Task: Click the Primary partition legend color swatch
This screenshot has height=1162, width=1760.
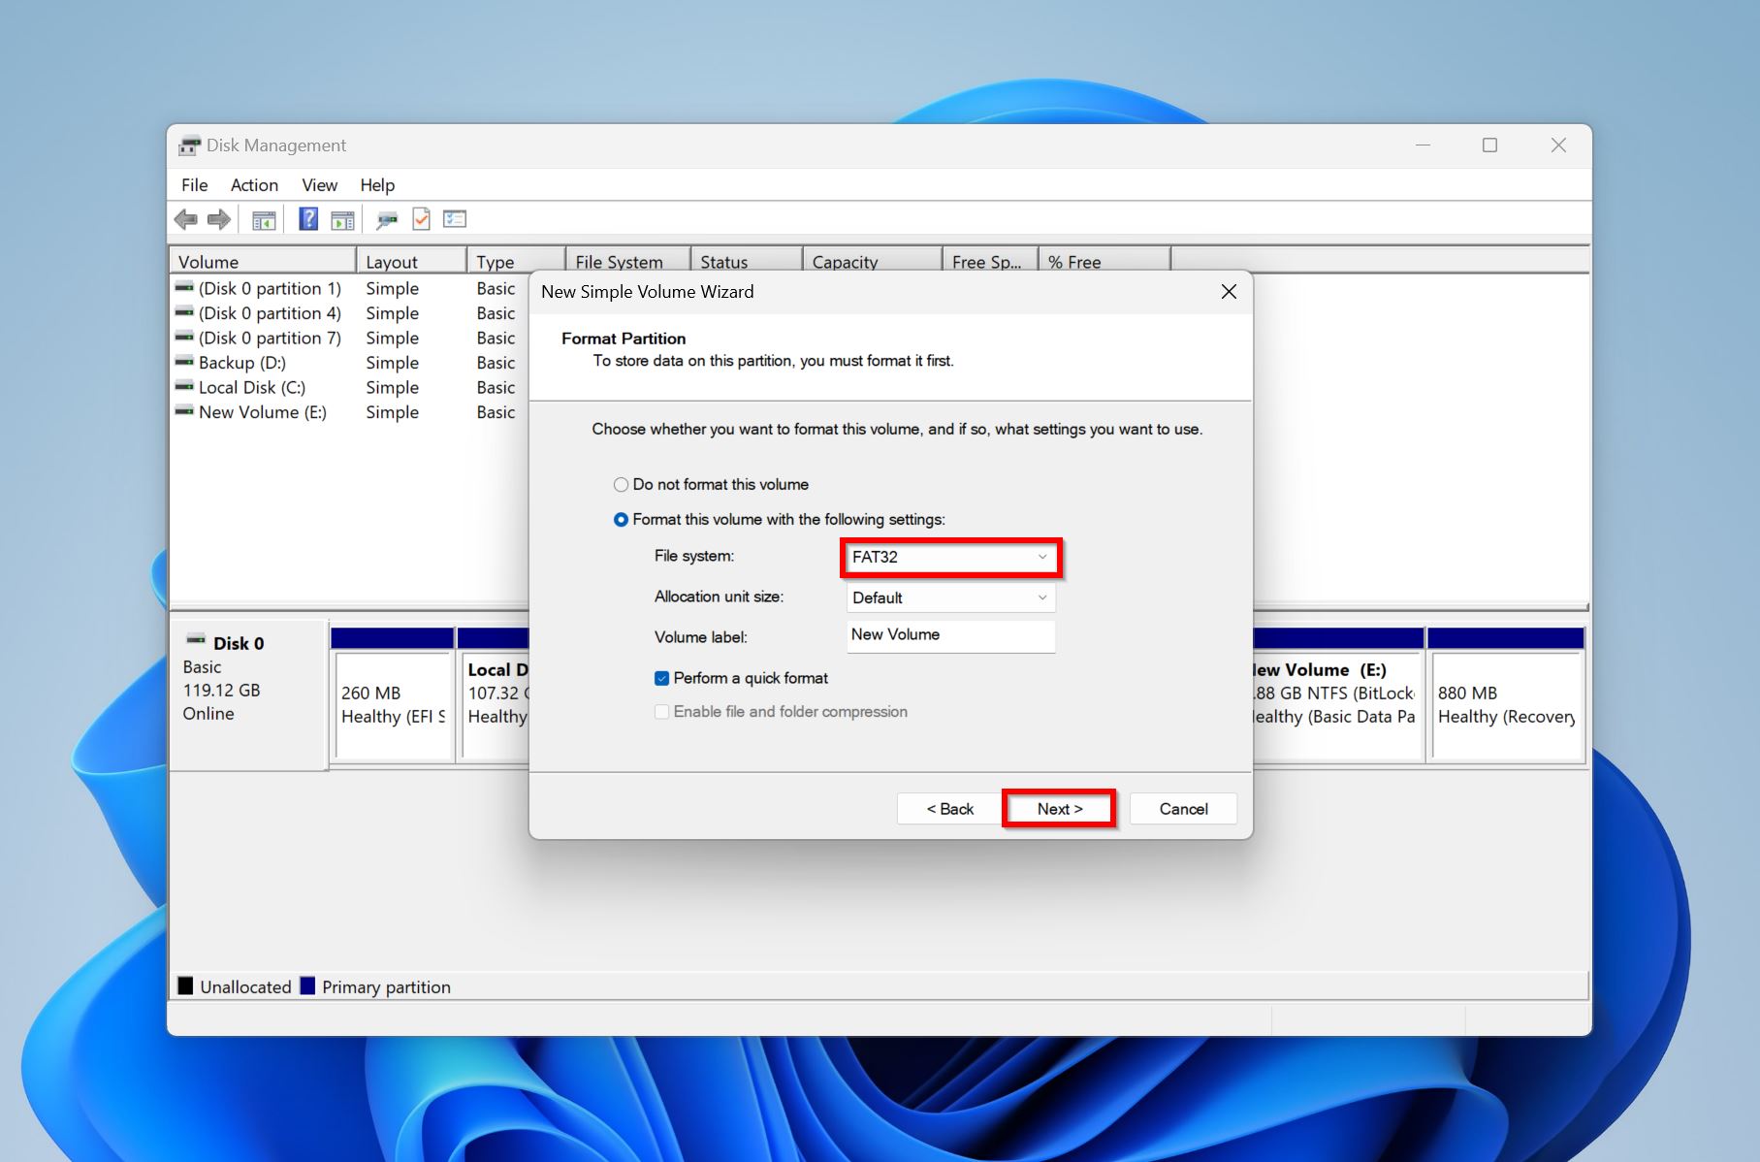Action: click(x=307, y=986)
